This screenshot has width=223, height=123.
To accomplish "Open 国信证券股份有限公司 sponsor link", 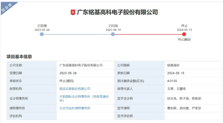I will (75, 89).
